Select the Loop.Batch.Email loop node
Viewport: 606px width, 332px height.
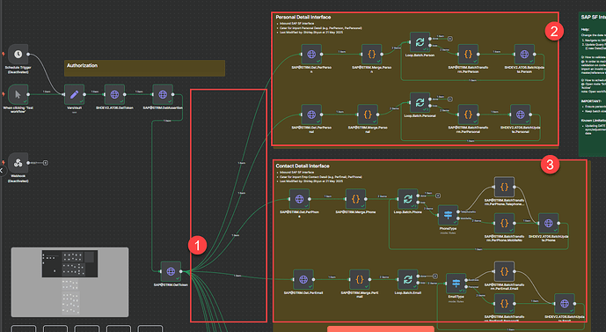point(408,280)
